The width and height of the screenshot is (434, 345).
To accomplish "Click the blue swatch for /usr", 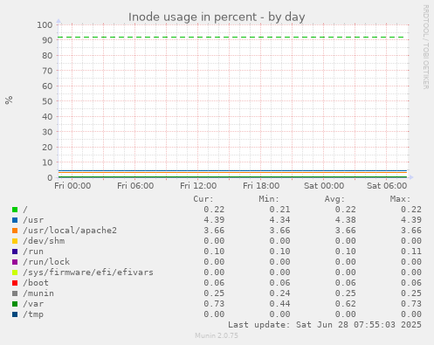I will coord(15,220).
